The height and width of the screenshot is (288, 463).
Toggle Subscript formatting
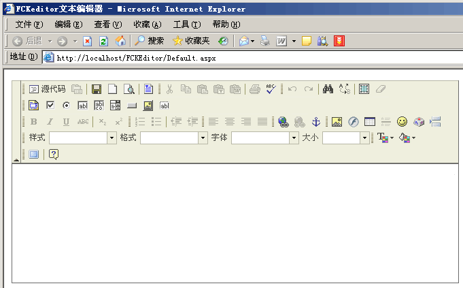pos(103,122)
